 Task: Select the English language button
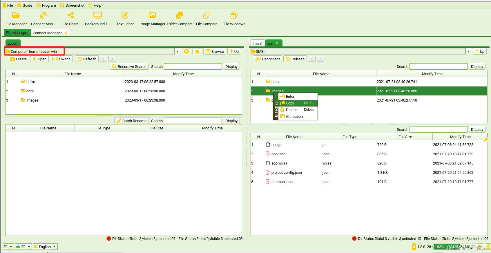pos(42,247)
